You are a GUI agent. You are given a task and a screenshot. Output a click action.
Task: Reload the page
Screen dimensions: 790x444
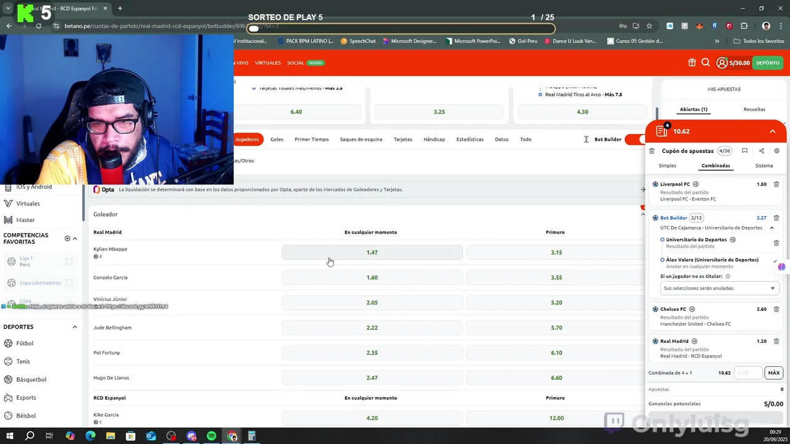38,26
